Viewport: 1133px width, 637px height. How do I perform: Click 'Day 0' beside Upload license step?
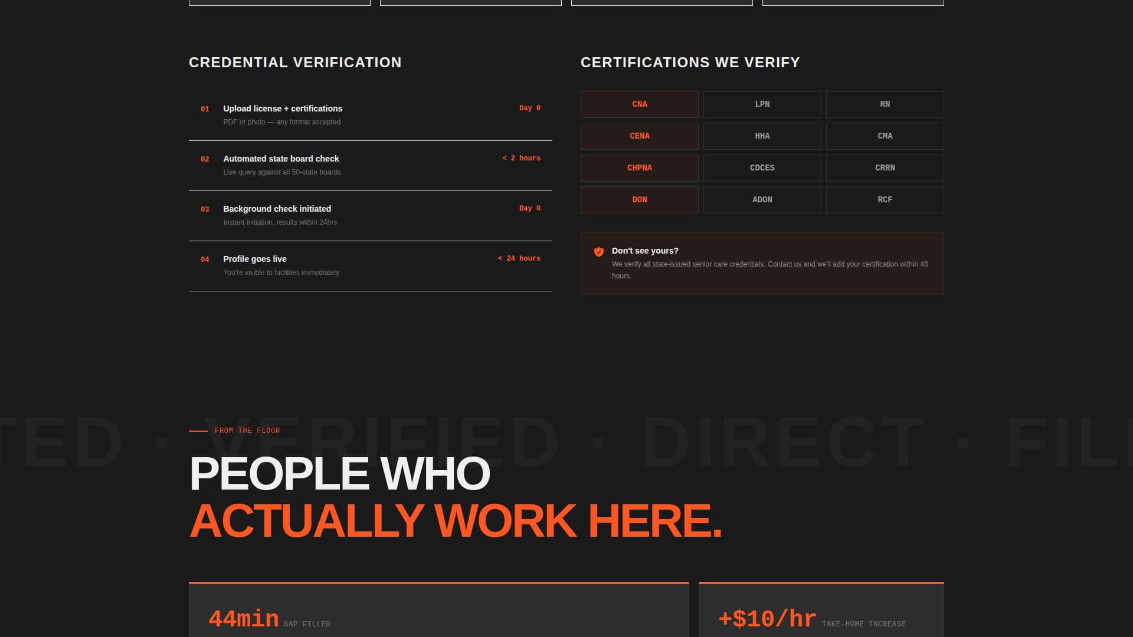coord(530,108)
